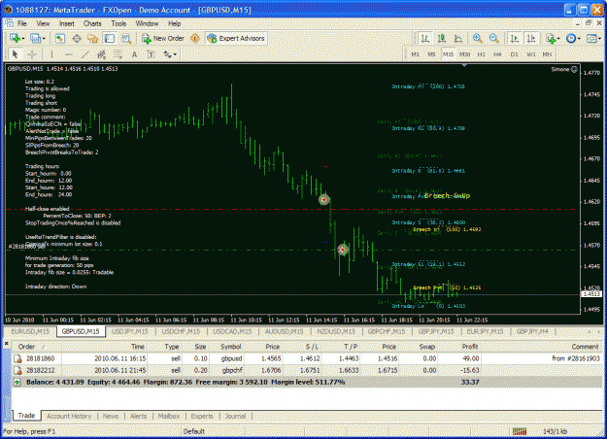This screenshot has width=607, height=439.
Task: Open the Journal tab
Action: click(x=235, y=416)
